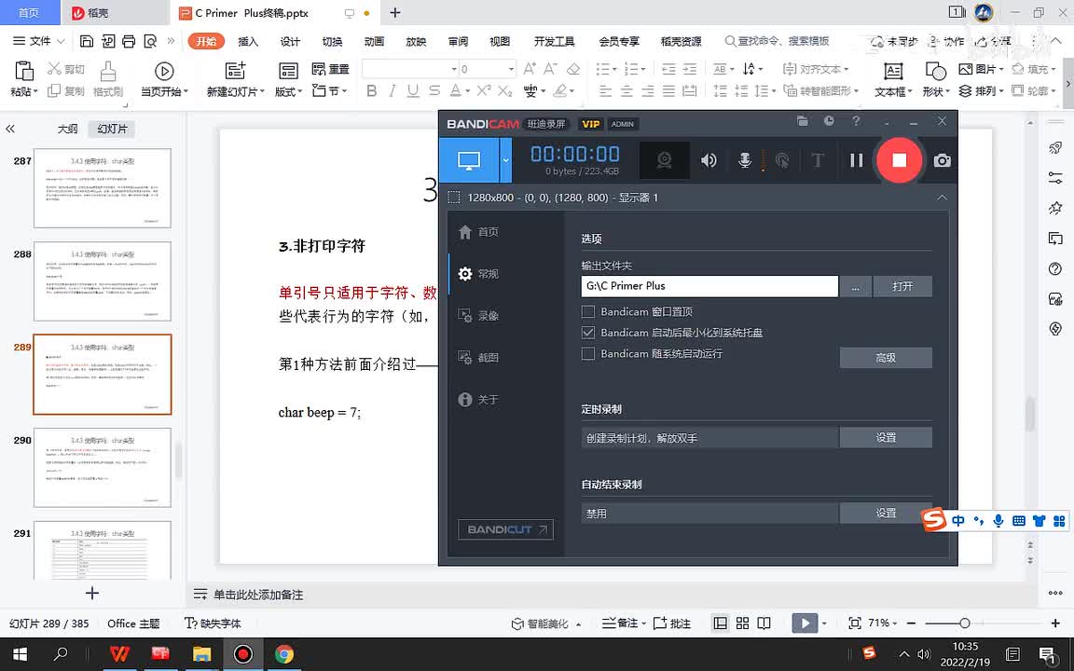Insert 文本框 text box
The image size is (1074, 671).
pos(893,79)
